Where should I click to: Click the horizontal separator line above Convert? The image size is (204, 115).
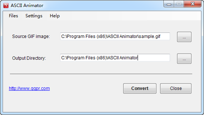click(x=101, y=74)
